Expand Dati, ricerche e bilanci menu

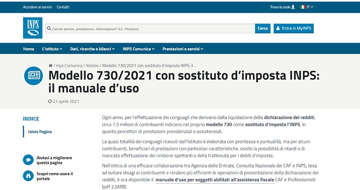tap(93, 49)
